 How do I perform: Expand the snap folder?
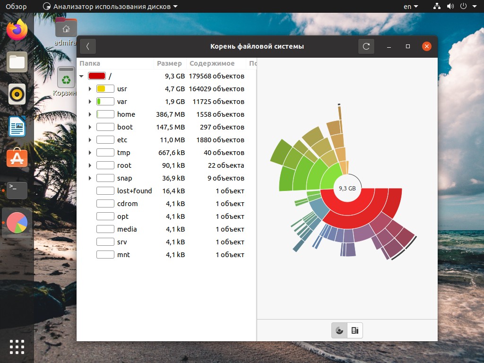[x=90, y=178]
